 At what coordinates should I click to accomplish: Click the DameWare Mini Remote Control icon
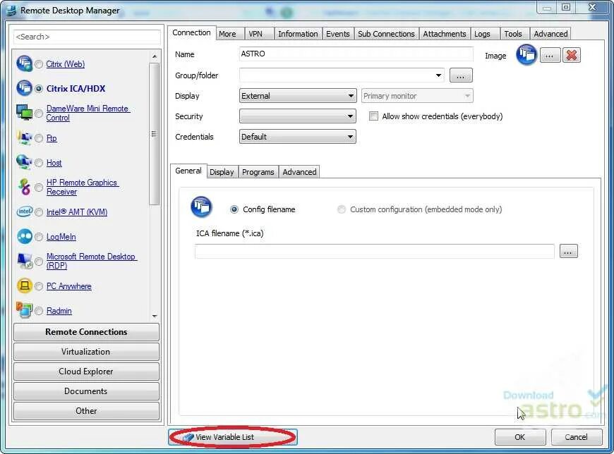point(24,113)
